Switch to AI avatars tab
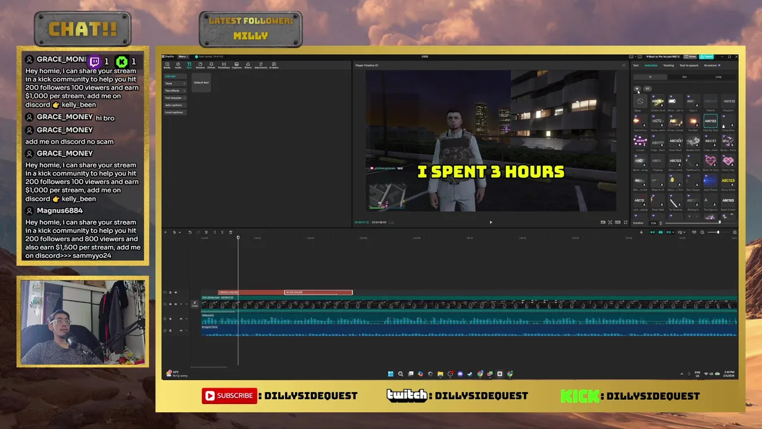762x429 pixels. [x=712, y=66]
